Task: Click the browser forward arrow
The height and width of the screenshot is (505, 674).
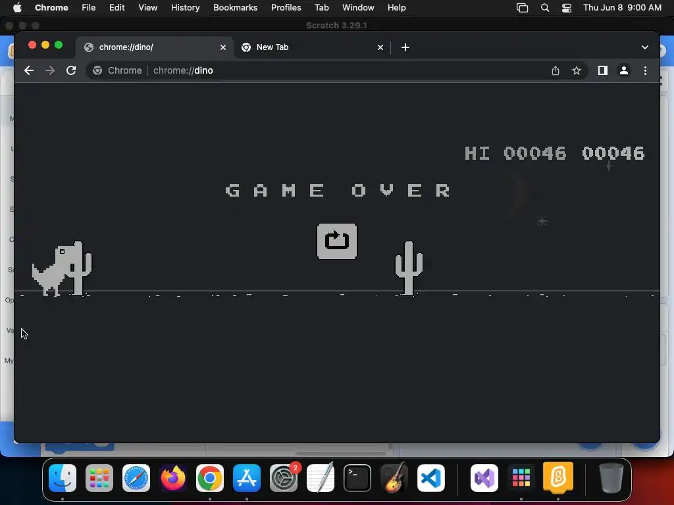Action: [50, 70]
